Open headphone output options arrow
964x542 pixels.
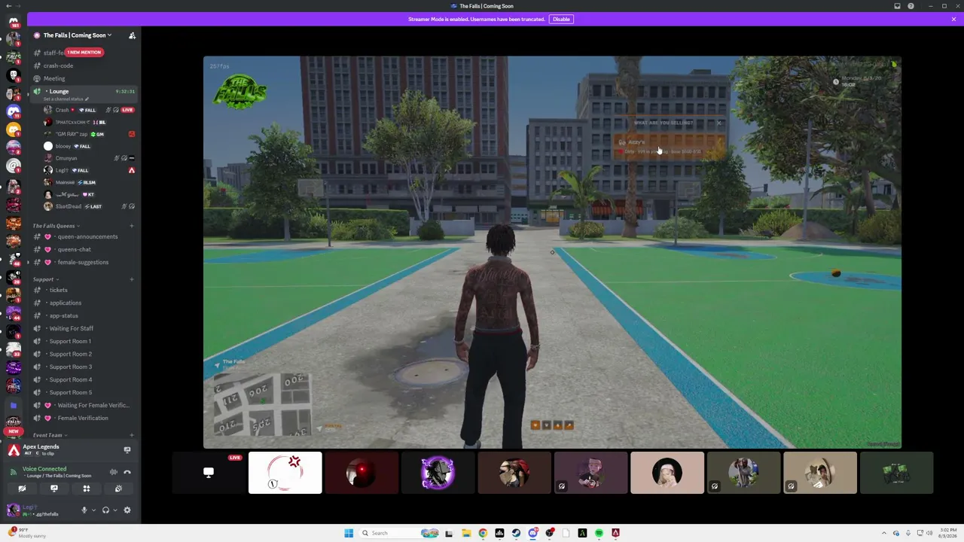[114, 510]
